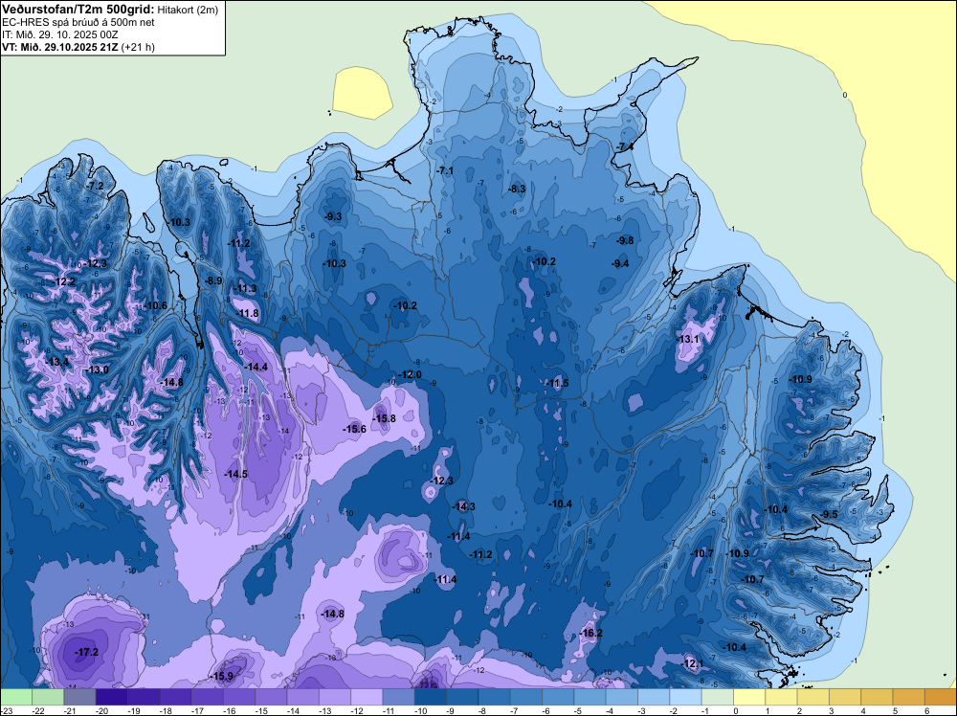Viewport: 957px width, 716px height.
Task: Click the -10.6 temperature value on the map
Action: (x=155, y=305)
